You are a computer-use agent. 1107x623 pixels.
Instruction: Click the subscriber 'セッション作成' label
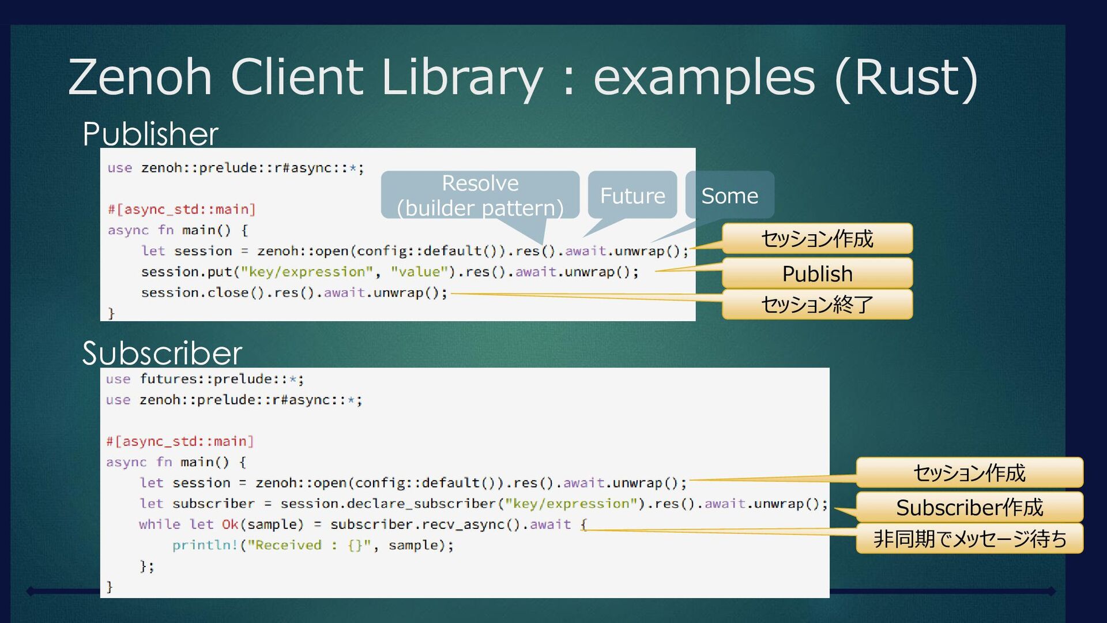tap(969, 472)
